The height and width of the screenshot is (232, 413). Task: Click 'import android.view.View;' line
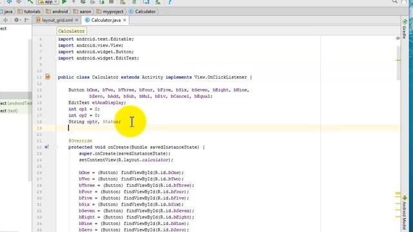90,46
